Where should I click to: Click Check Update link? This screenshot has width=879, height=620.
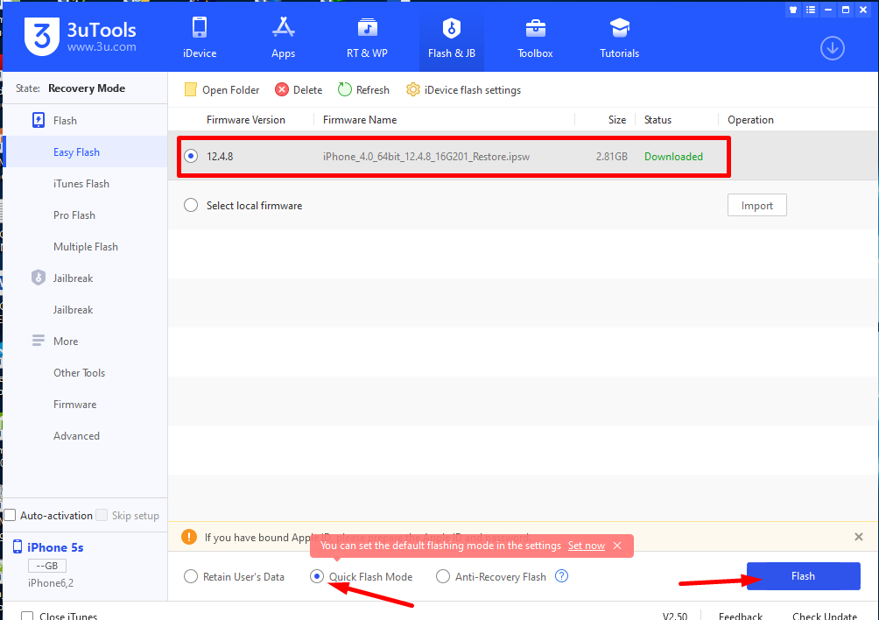(x=825, y=616)
